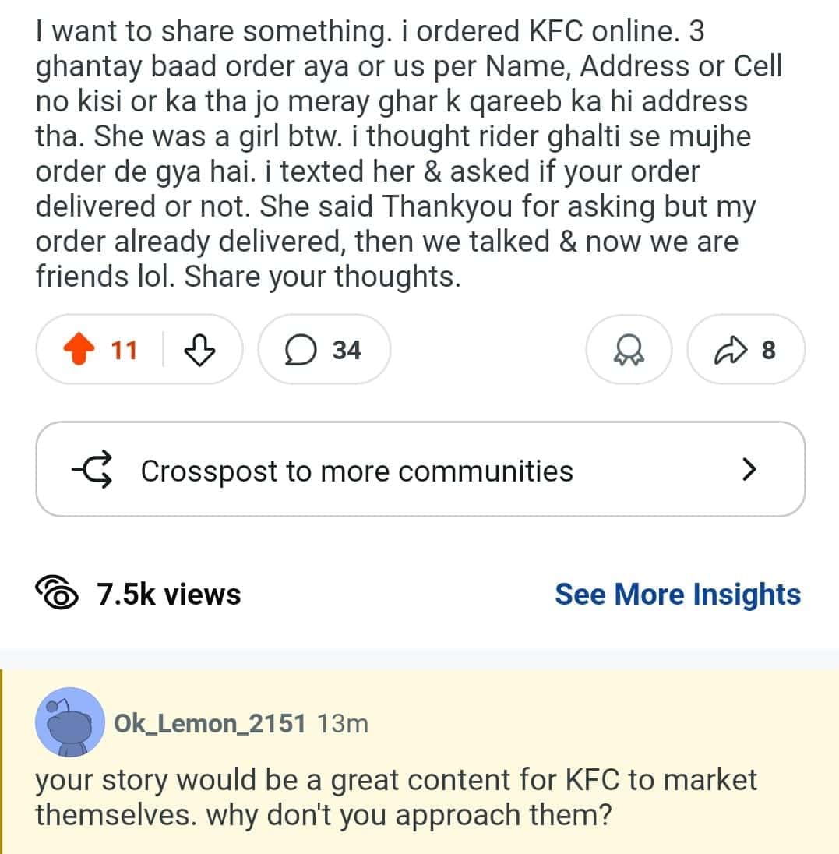Click the share arrow icon
Image resolution: width=839 pixels, height=854 pixels.
coord(728,350)
